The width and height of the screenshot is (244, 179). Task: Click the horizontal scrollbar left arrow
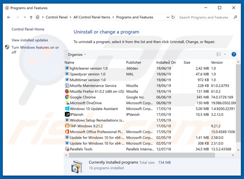pos(66,155)
